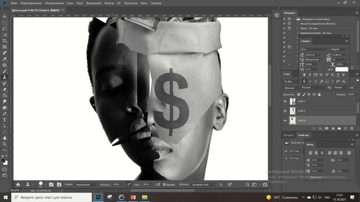Toggle checkmark for Рамка 50 пикс action

(284, 28)
